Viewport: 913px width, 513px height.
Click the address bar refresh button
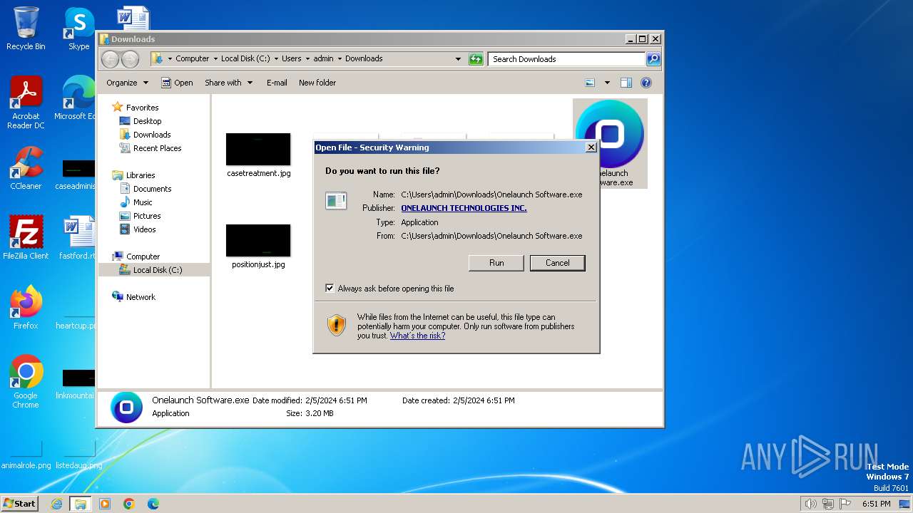pos(476,59)
